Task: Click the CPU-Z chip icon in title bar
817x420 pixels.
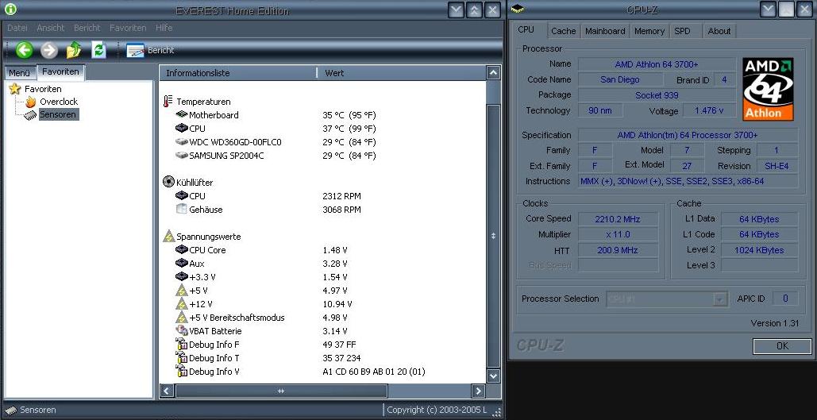Action: pyautogui.click(x=517, y=9)
